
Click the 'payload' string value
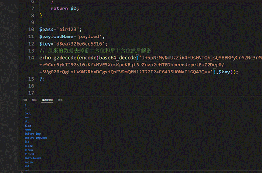tap(89, 36)
